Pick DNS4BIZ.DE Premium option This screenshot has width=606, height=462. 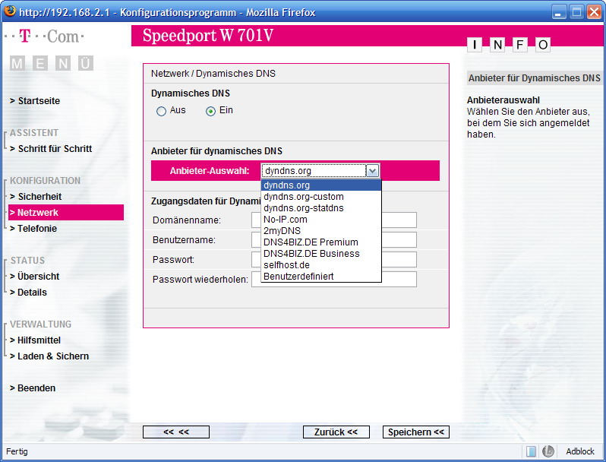321,242
